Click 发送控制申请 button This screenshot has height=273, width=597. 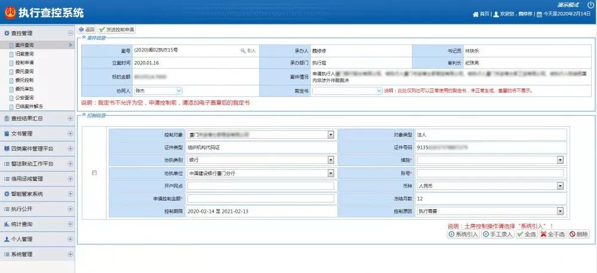pyautogui.click(x=116, y=29)
